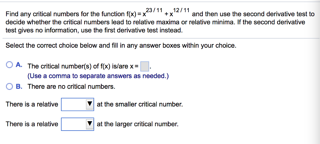Image resolution: width=320 pixels, height=144 pixels.
Task: Select radio button for choice A
Action: (x=9, y=65)
